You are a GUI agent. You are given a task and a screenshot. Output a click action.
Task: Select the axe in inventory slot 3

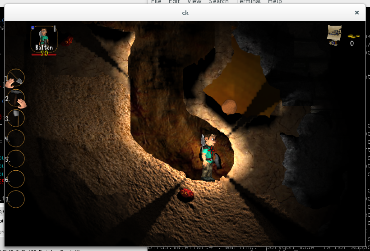pos(16,119)
